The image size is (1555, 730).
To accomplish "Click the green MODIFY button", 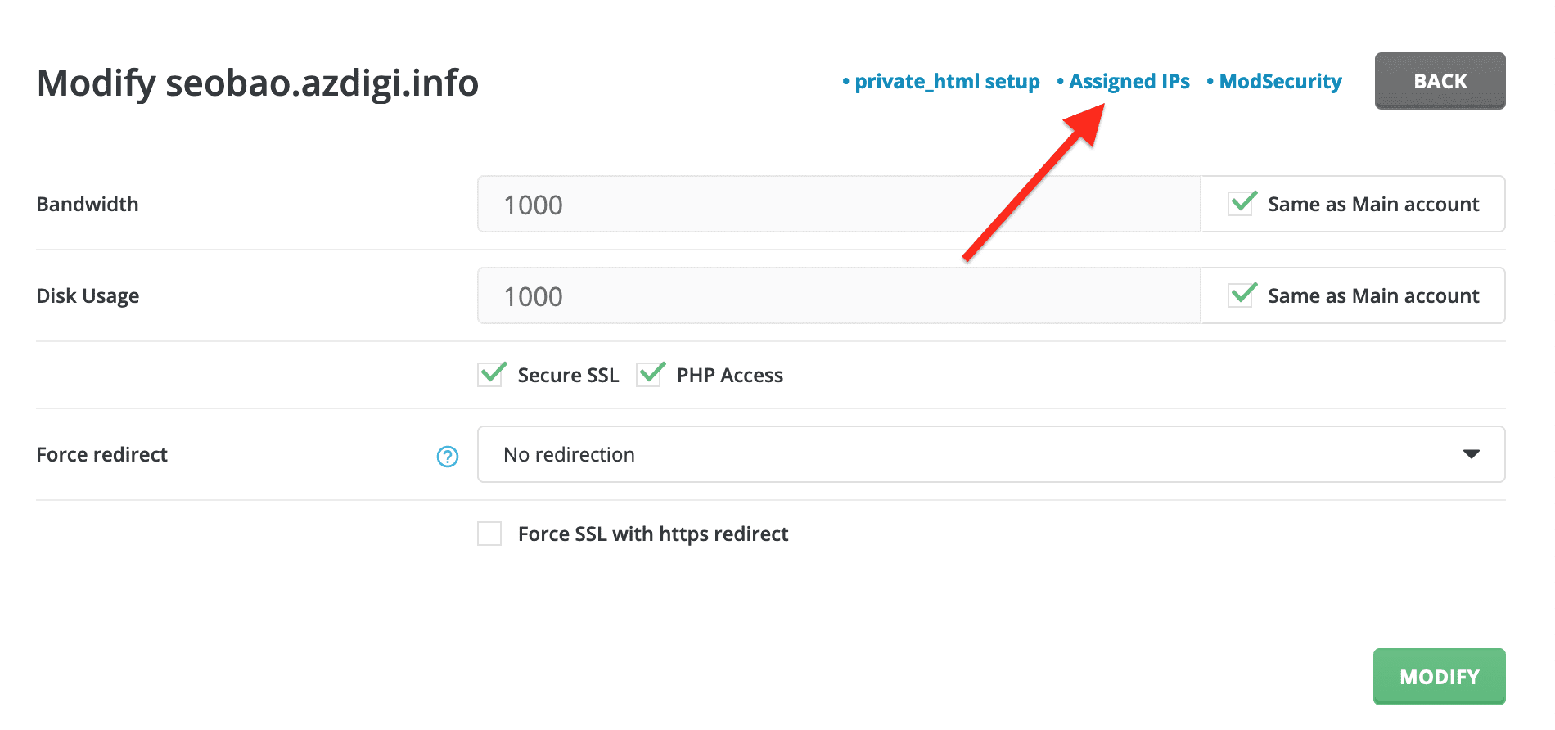I will [1439, 677].
